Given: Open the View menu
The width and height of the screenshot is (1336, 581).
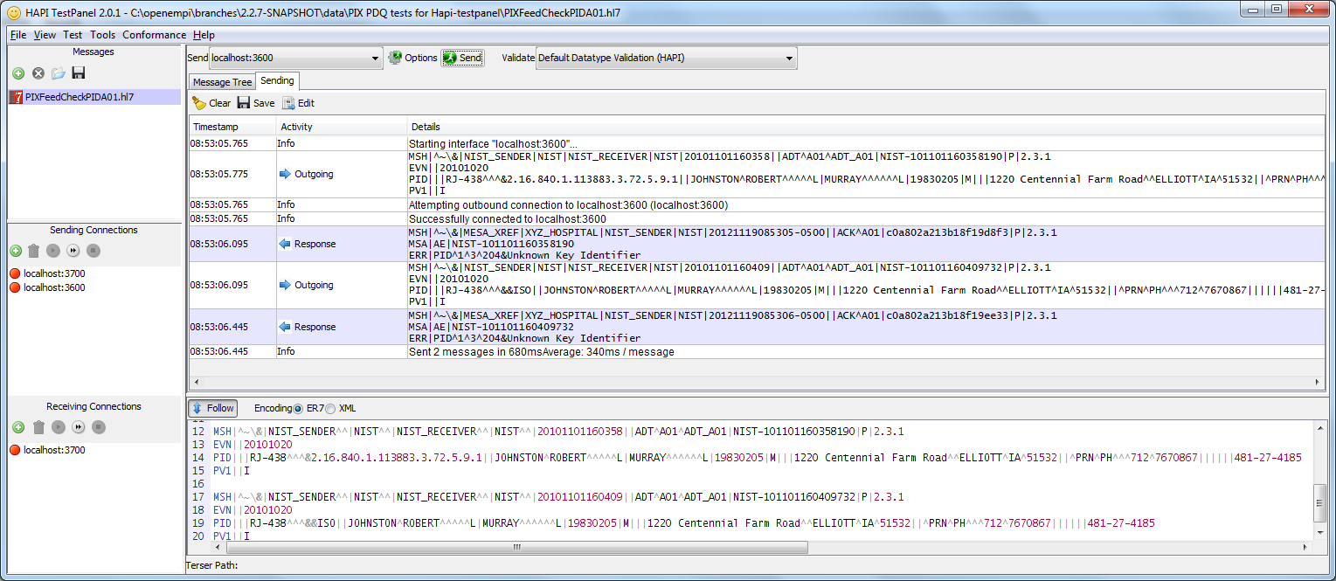Looking at the screenshot, I should tap(45, 35).
